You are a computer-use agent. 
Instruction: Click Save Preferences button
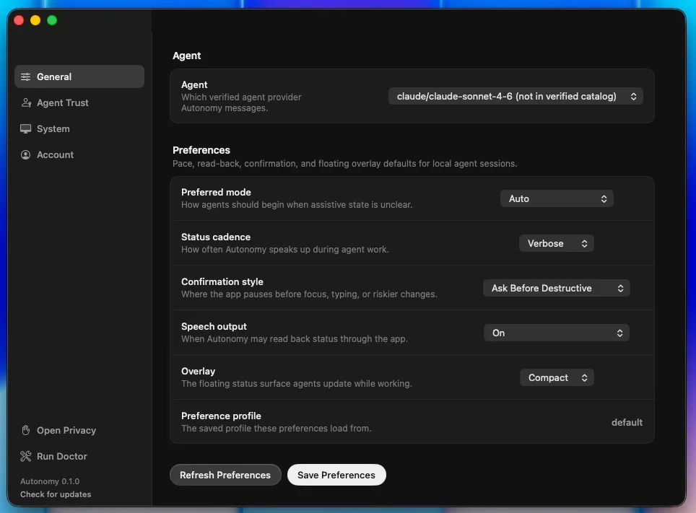[x=336, y=475]
